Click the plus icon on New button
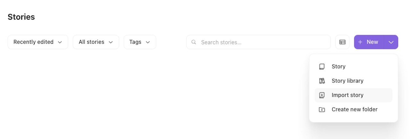 [x=360, y=42]
